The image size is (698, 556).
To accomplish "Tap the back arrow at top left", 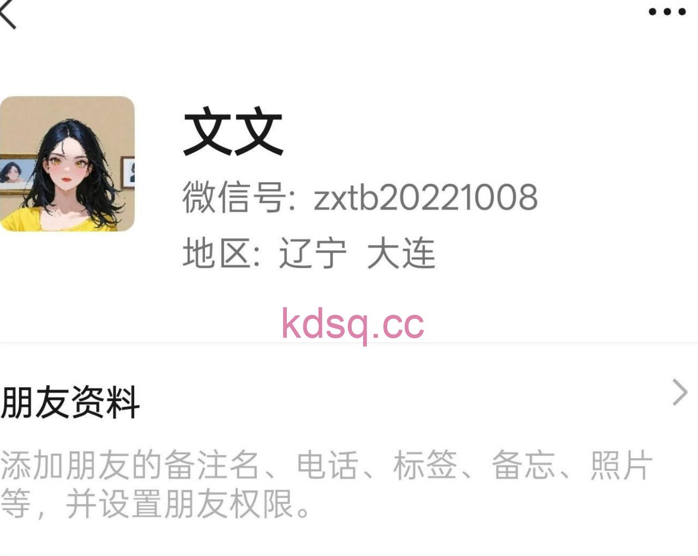I will tap(8, 14).
